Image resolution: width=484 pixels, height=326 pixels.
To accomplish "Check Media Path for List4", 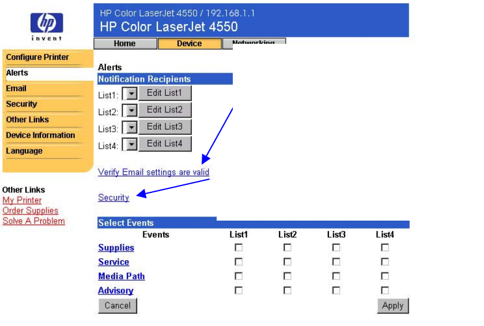I will (x=385, y=276).
